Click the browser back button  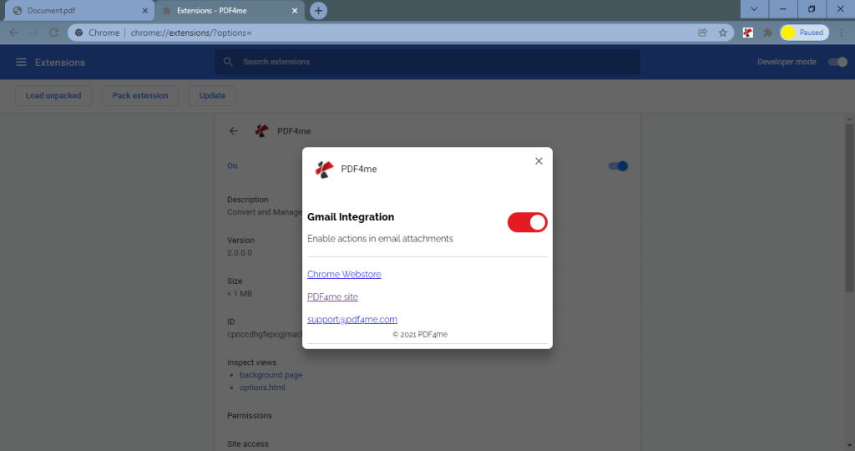tap(13, 33)
